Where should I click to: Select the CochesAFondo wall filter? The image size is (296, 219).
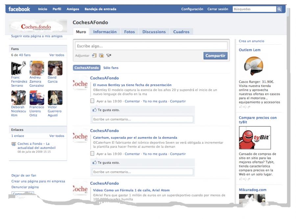(x=86, y=68)
